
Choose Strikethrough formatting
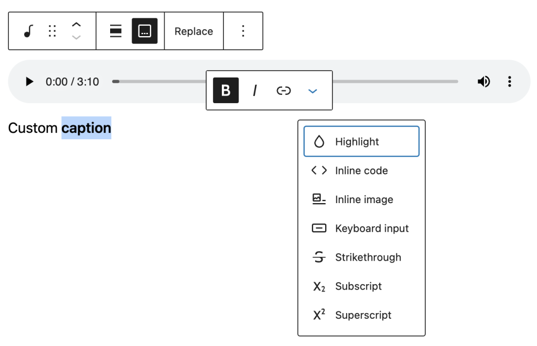(x=361, y=257)
